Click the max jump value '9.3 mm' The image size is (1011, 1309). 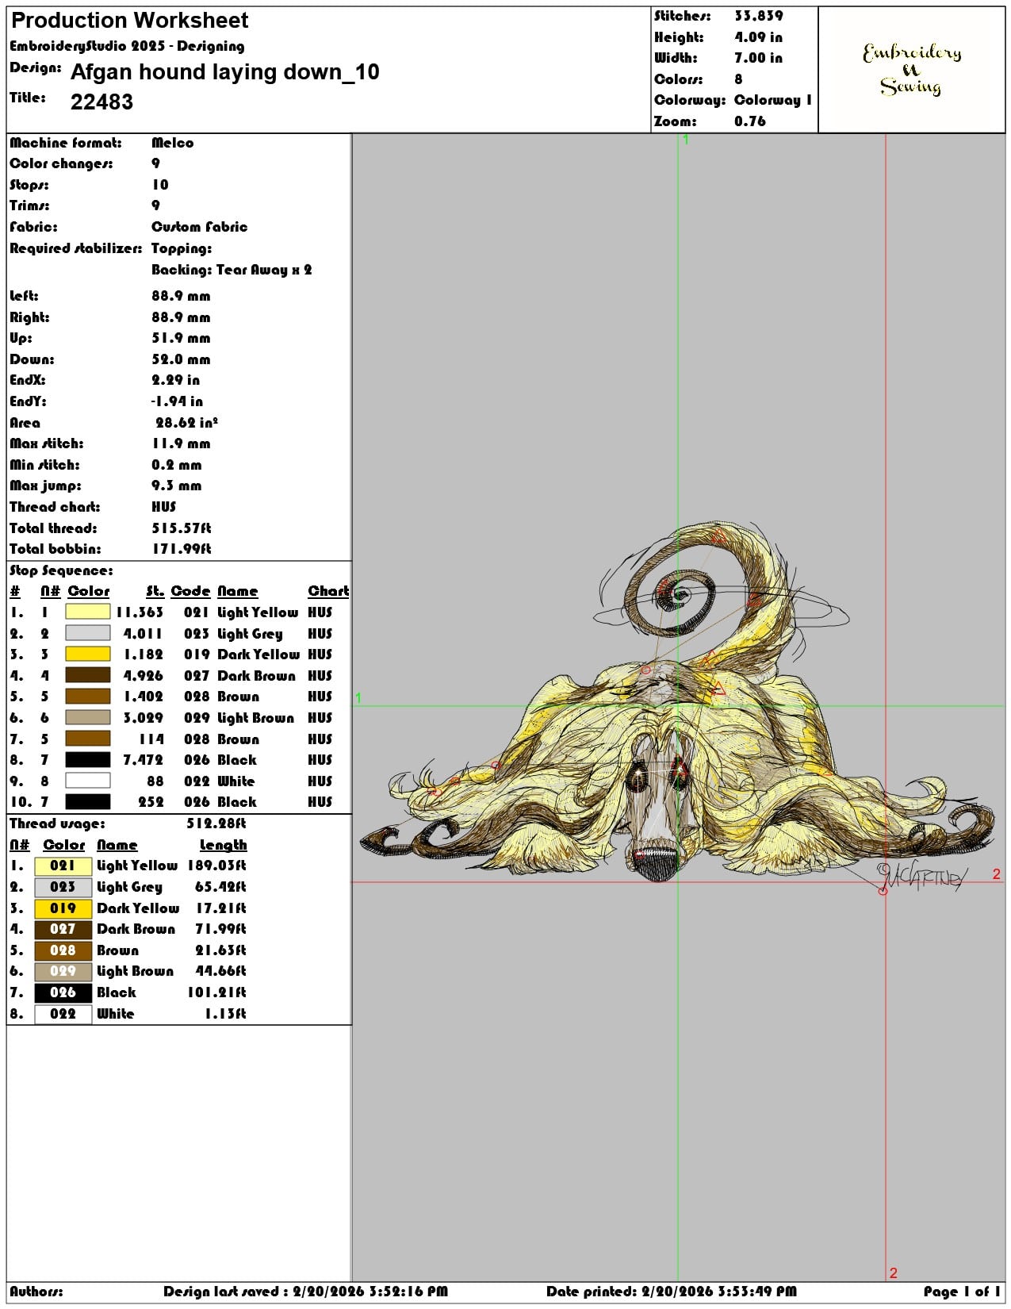pos(177,486)
